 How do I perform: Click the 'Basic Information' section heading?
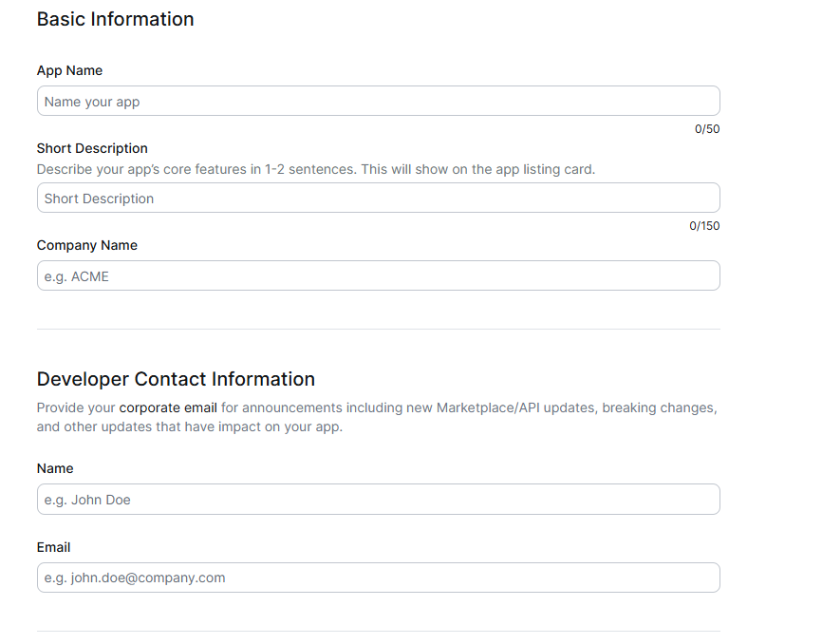click(x=115, y=19)
